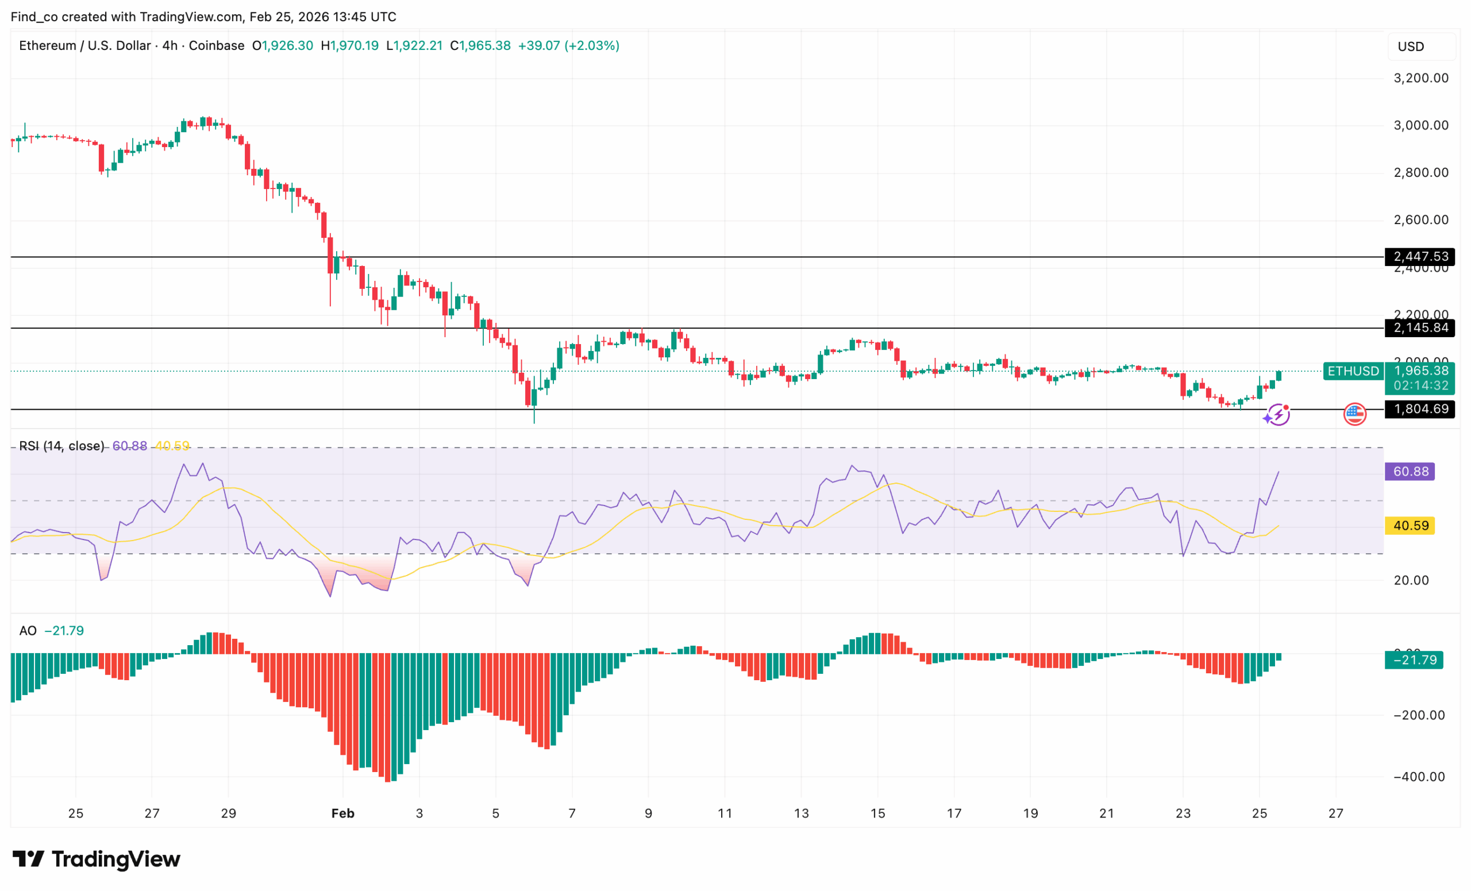This screenshot has width=1471, height=891.
Task: Click the 20.00 RSI axis label
Action: pos(1411,580)
